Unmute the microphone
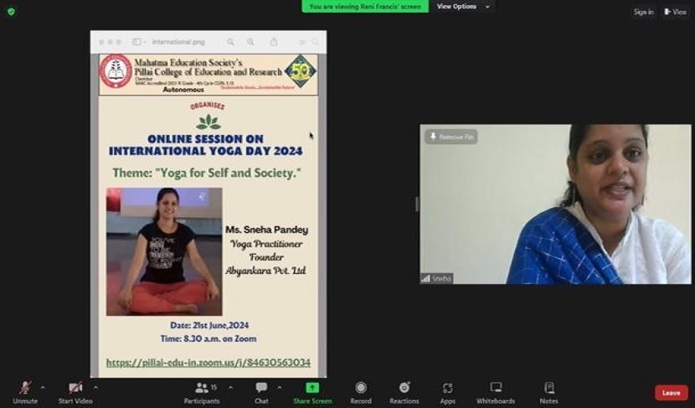695x408 pixels. coord(25,392)
